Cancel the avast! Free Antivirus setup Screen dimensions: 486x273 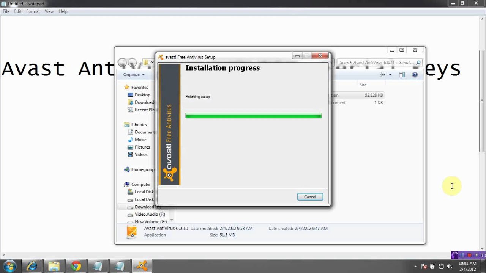tap(310, 197)
